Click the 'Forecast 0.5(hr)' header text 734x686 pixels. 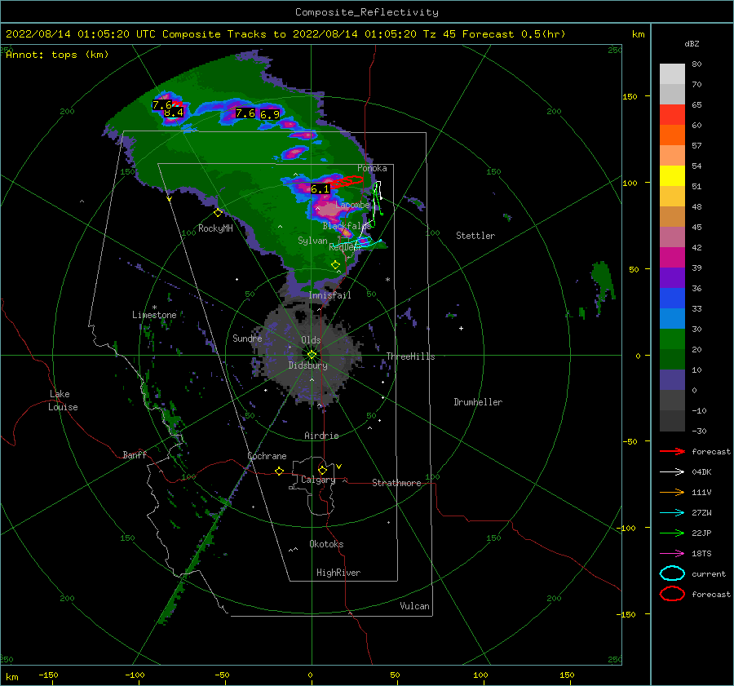click(x=514, y=34)
